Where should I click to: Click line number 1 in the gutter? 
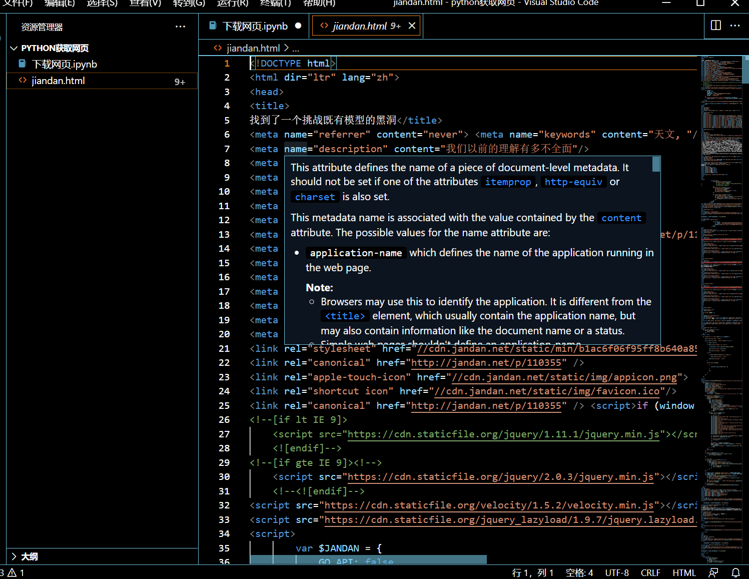pyautogui.click(x=227, y=64)
